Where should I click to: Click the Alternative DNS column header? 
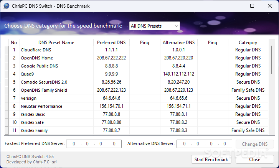[x=179, y=43]
